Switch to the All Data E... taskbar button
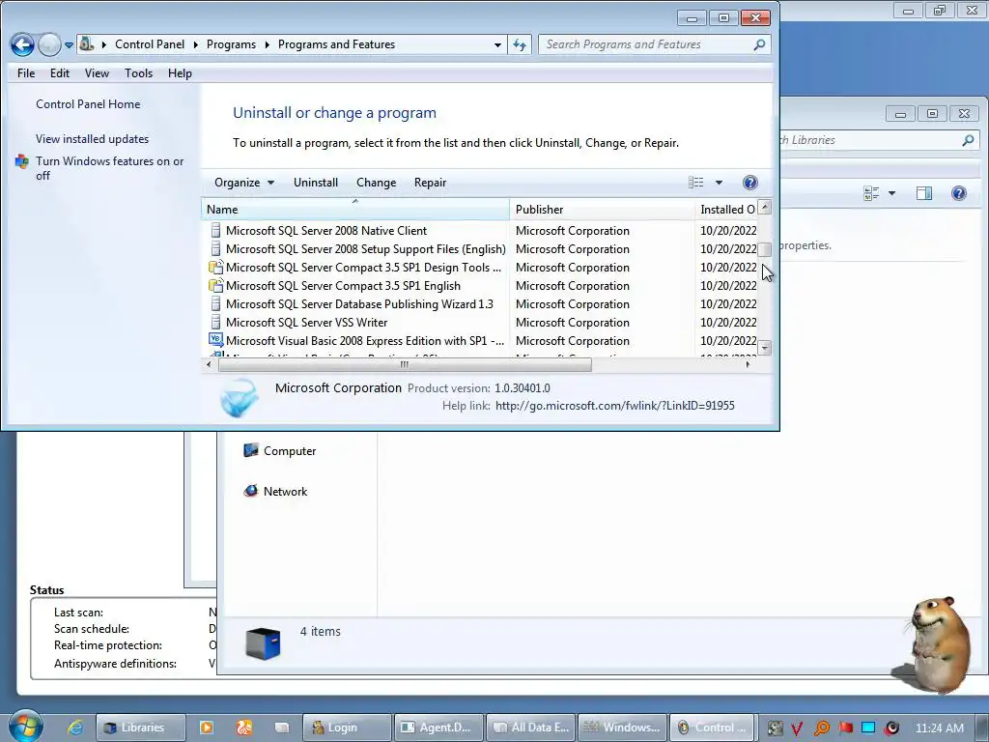This screenshot has width=989, height=742. tap(531, 728)
